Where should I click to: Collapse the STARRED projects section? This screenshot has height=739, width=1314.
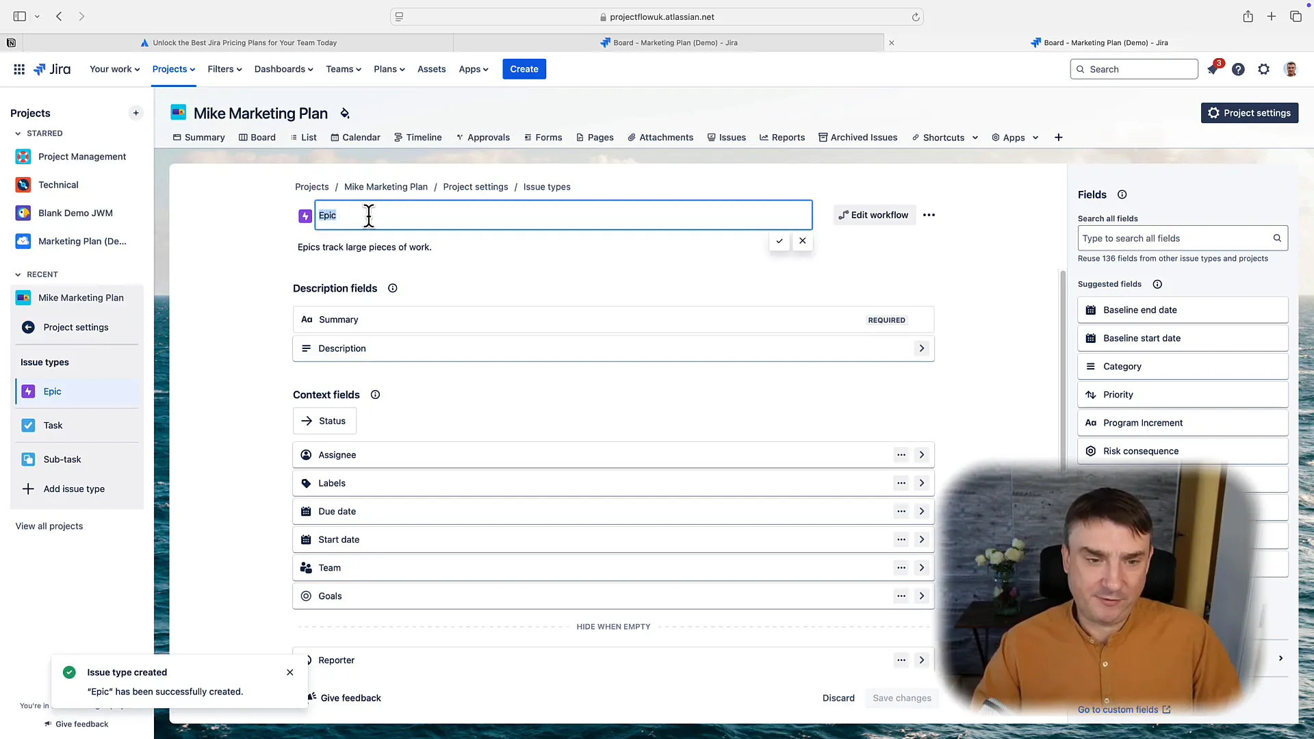[x=18, y=133]
